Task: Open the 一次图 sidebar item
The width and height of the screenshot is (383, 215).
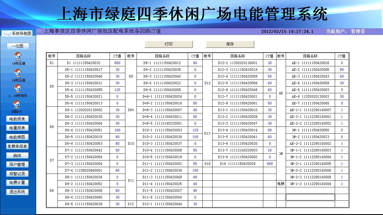Action: 18,46
